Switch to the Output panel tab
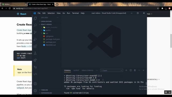This screenshot has height=97, width=172. 76,71
